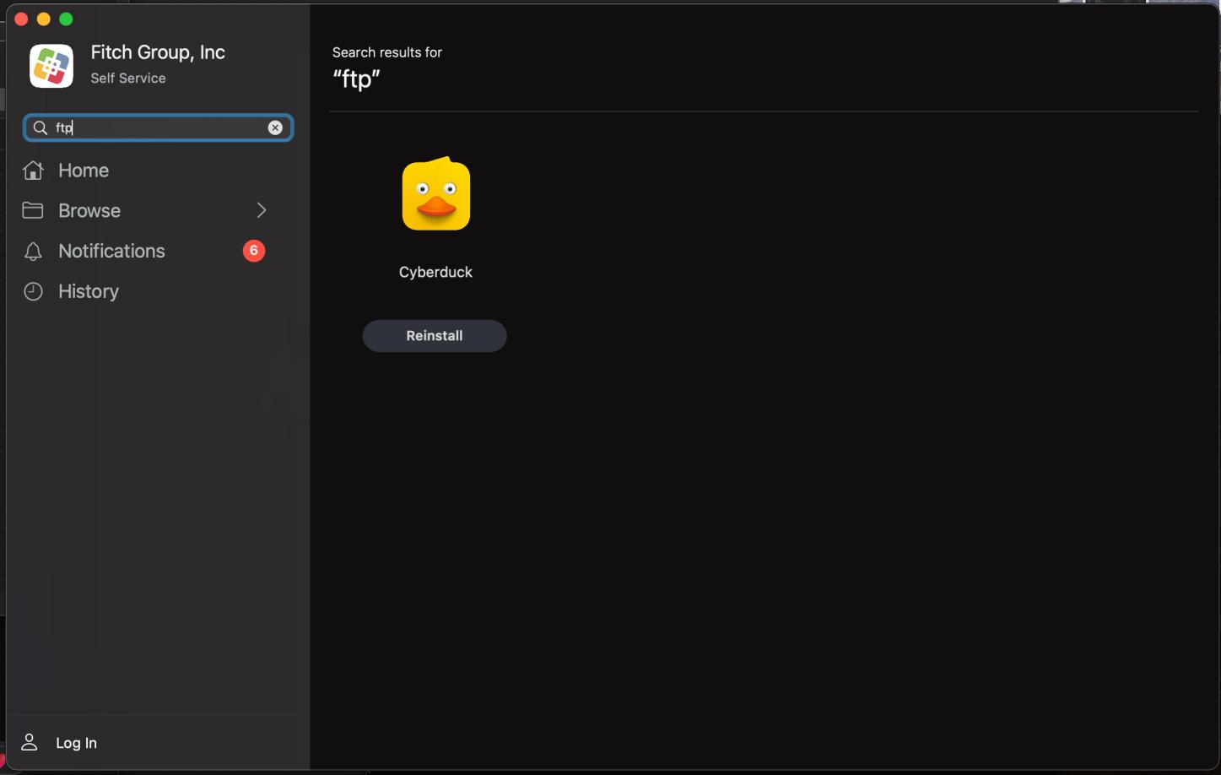Click the Self Service subtitle text

click(128, 78)
